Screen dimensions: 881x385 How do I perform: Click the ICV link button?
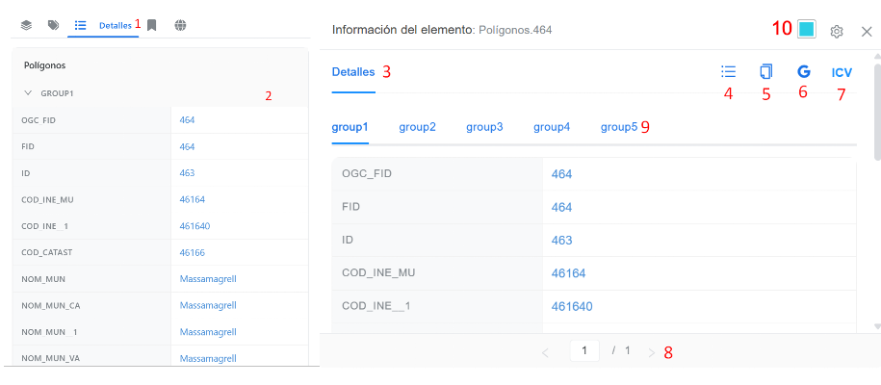(x=842, y=72)
